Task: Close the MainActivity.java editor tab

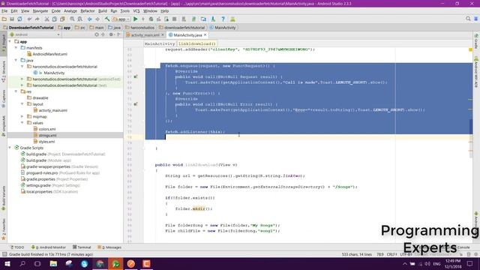Action: (205, 35)
